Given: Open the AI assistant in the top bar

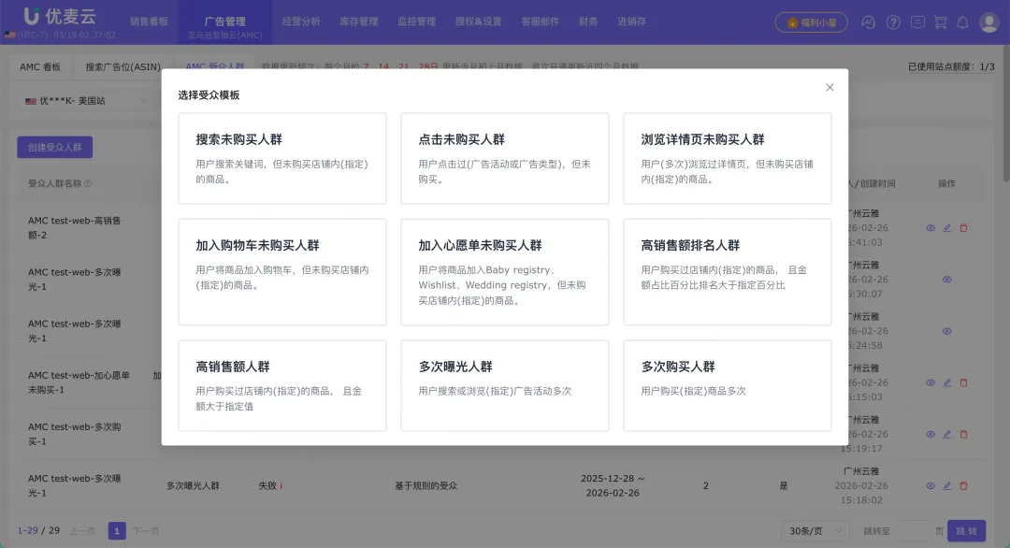Looking at the screenshot, I should click(x=869, y=22).
